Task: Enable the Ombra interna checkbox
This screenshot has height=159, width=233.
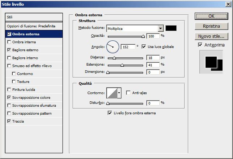Action: coord(9,42)
